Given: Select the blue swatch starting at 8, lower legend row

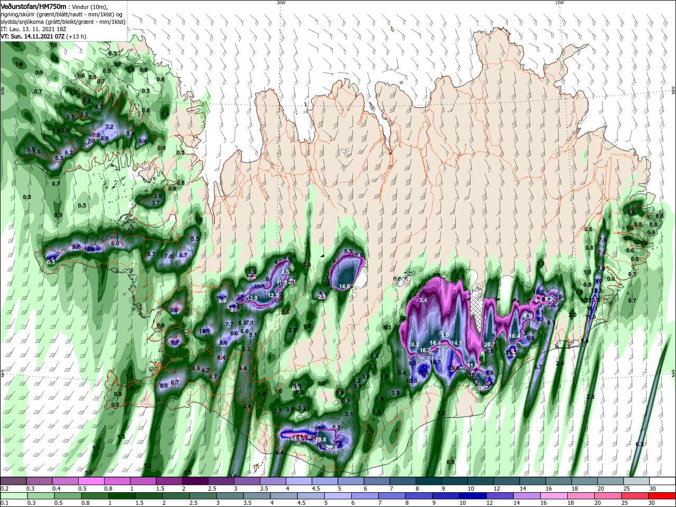Looking at the screenshot, I should pyautogui.click(x=420, y=496).
